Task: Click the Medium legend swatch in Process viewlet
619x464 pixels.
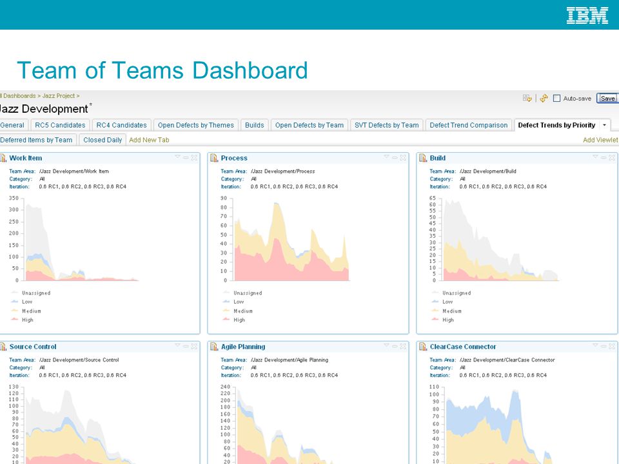Action: [x=226, y=311]
